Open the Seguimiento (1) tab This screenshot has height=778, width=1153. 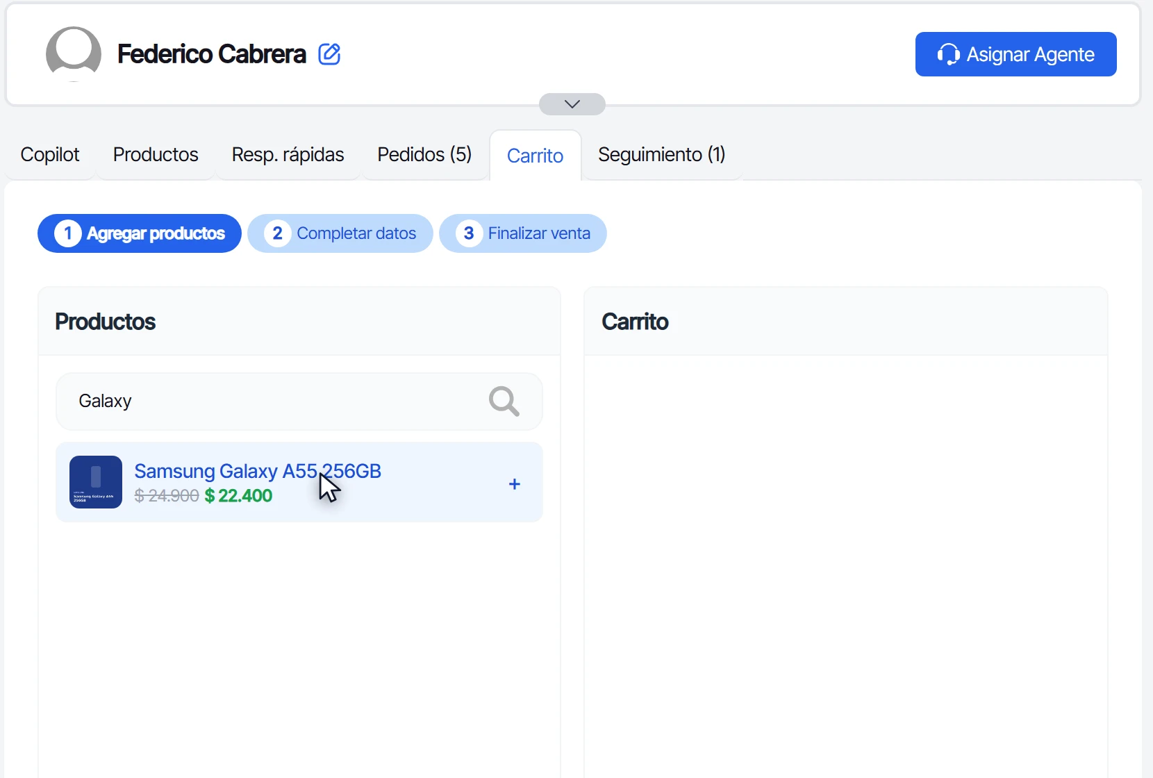click(x=662, y=154)
